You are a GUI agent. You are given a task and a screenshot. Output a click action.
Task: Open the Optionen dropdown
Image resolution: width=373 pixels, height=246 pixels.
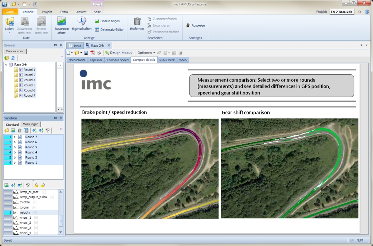(x=146, y=53)
